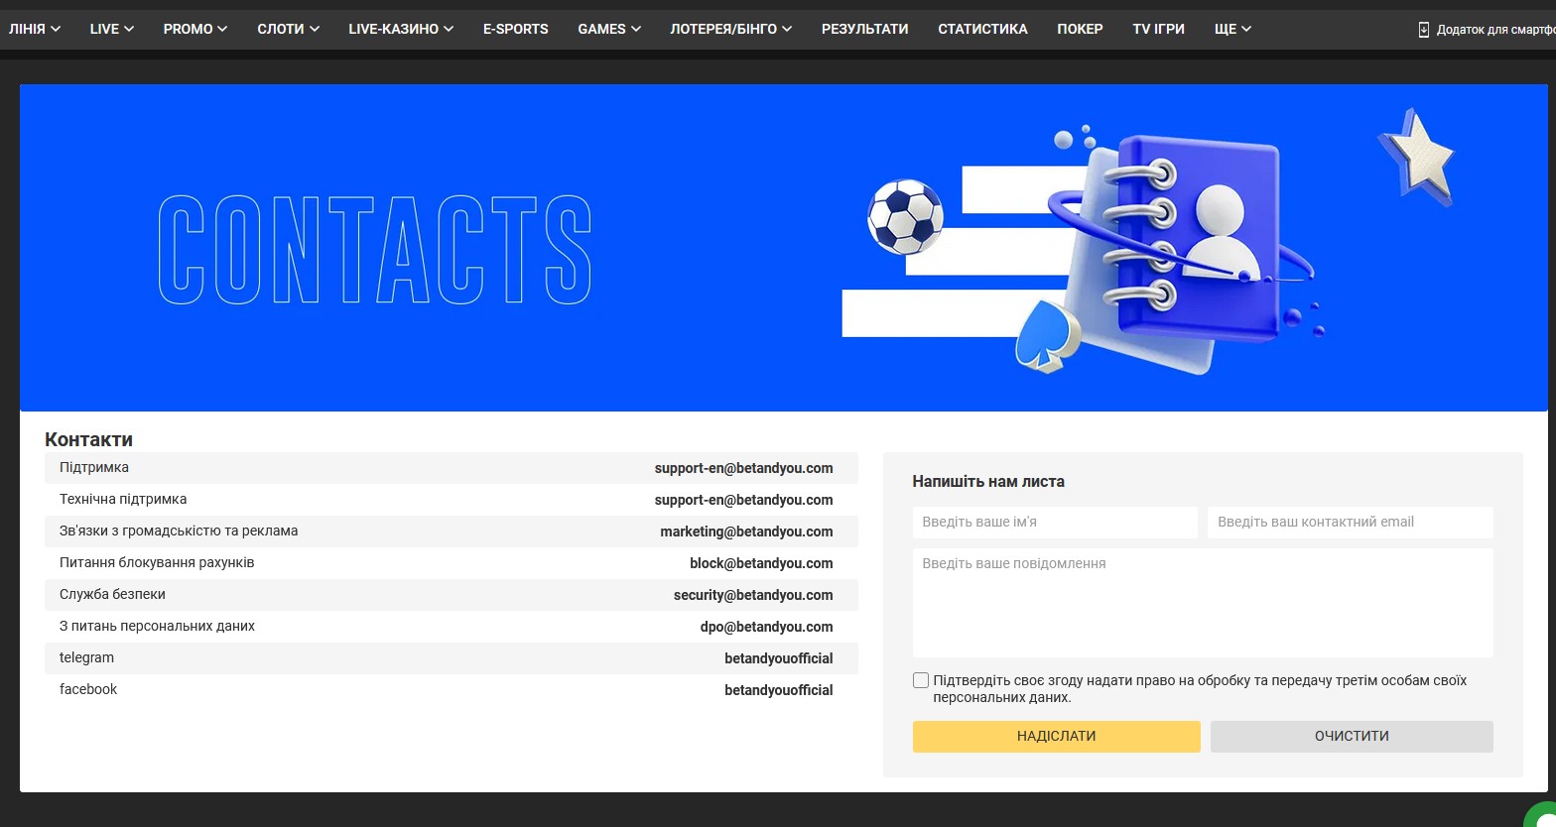Open facebook betandyouofficial link
Viewport: 1556px width, 827px height.
coord(779,690)
